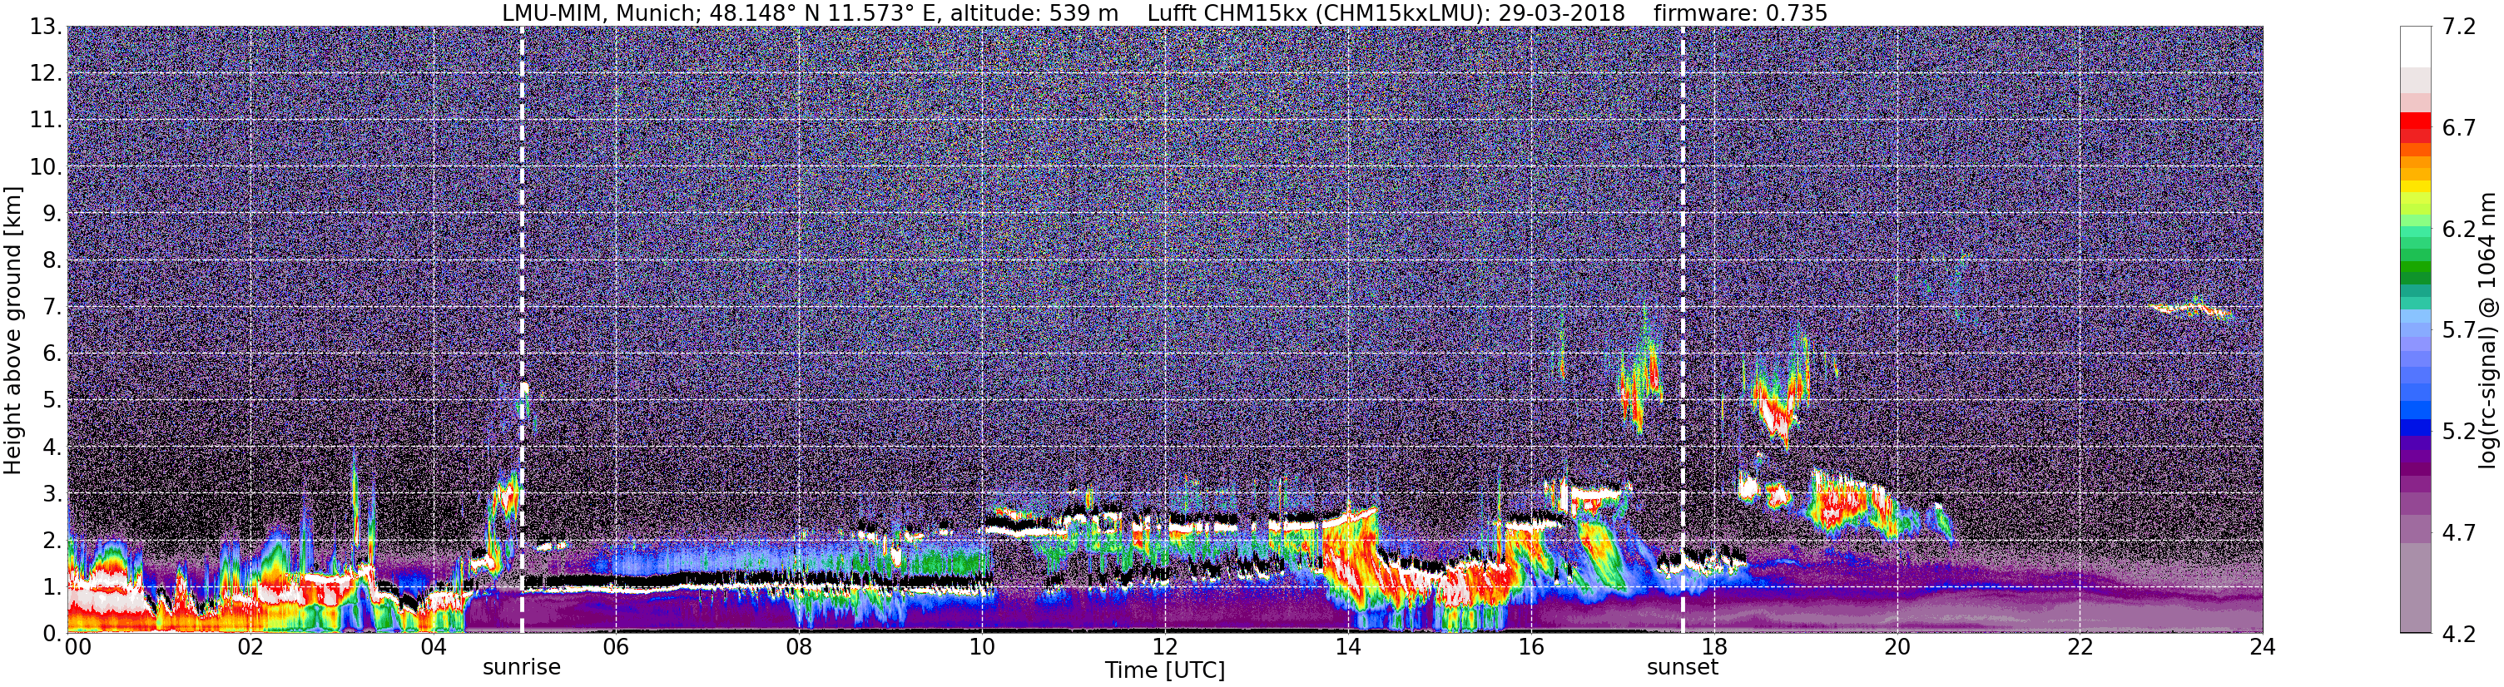
Task: Pick the pure blue colorbar segment
Action: click(x=2416, y=427)
